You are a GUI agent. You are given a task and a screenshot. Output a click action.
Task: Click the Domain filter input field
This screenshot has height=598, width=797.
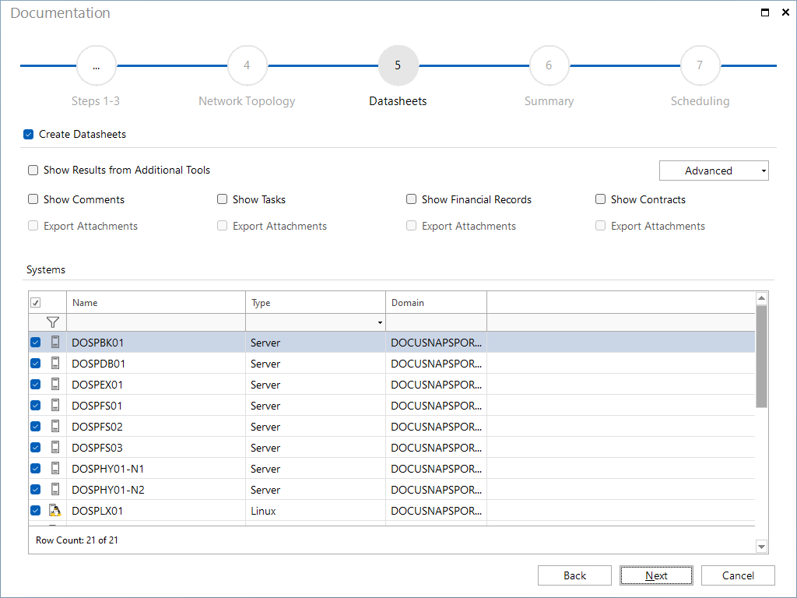click(436, 322)
